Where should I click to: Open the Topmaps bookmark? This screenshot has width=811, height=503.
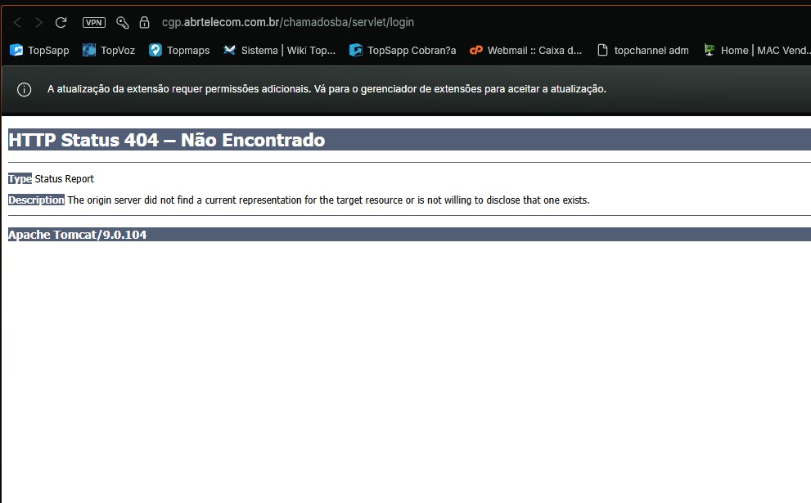pos(179,51)
